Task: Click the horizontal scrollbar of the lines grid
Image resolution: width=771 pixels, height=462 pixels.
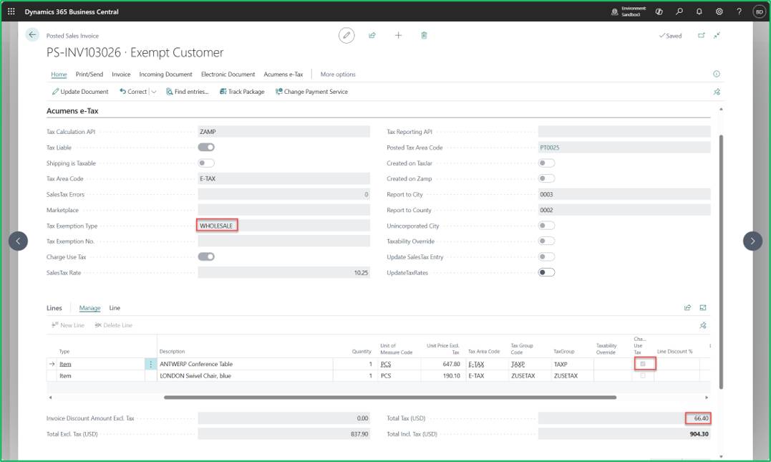Action: point(390,397)
